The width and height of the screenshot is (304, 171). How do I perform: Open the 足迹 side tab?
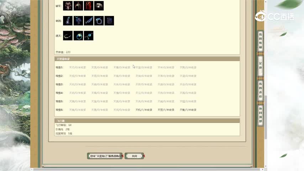pyautogui.click(x=260, y=66)
